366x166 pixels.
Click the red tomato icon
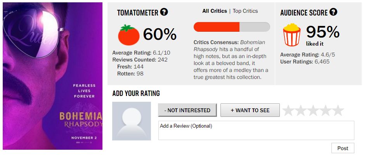128,35
